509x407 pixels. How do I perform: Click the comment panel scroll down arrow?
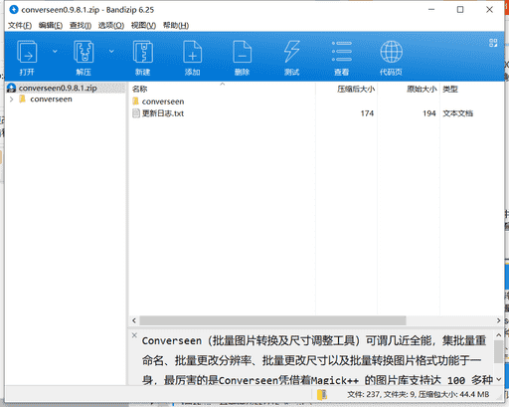[x=498, y=379]
